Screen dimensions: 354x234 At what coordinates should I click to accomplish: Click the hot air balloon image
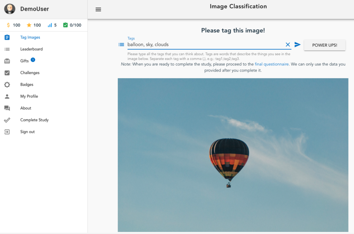point(233,155)
